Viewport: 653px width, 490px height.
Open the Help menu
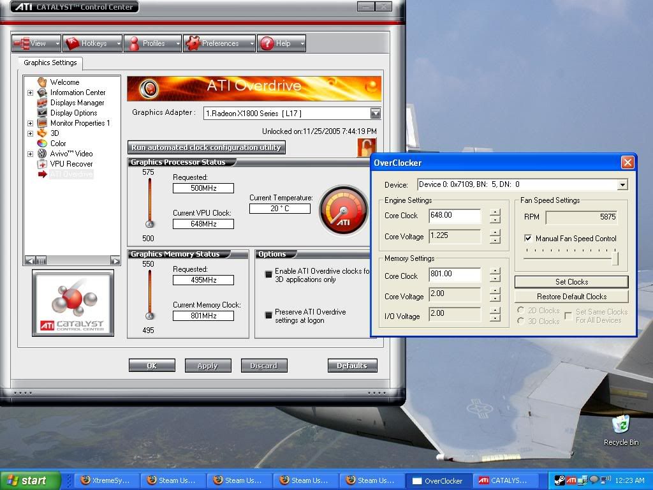[x=281, y=43]
